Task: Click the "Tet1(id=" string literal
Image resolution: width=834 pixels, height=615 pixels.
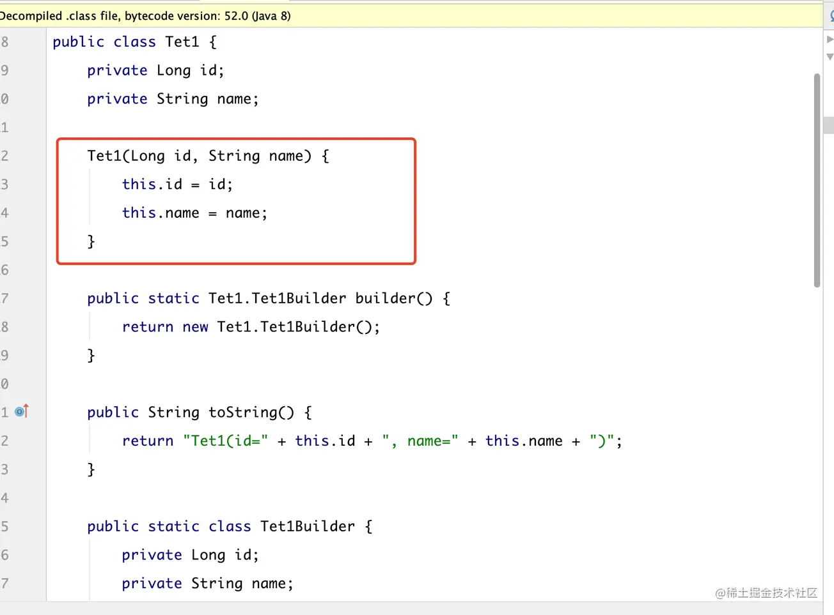Action: (x=226, y=441)
